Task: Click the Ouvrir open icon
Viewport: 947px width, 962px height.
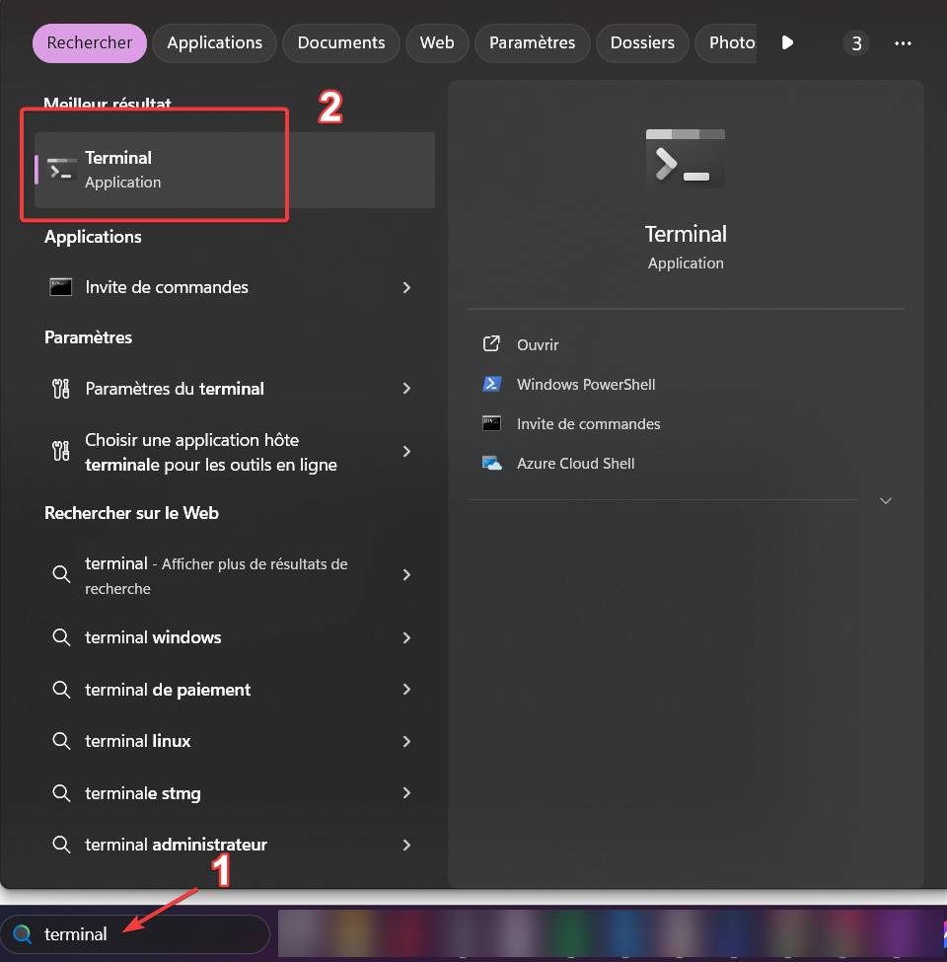Action: click(491, 344)
